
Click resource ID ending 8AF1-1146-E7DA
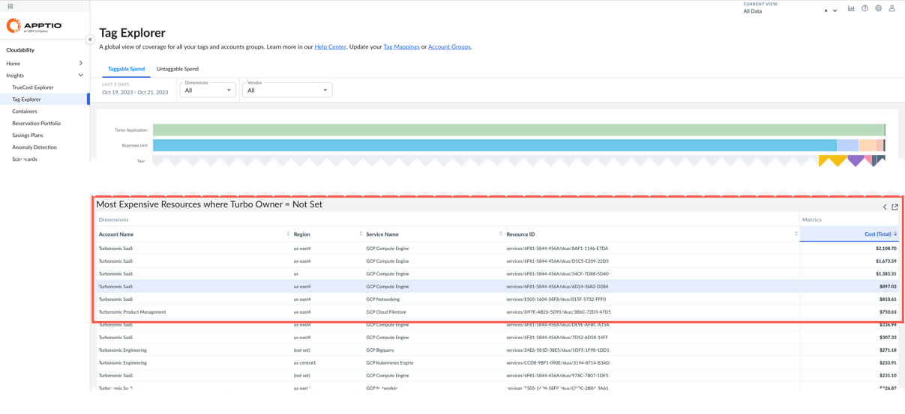point(557,248)
